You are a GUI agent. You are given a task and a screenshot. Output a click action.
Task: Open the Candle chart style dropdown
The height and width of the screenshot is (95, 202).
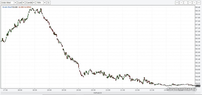click(30, 3)
